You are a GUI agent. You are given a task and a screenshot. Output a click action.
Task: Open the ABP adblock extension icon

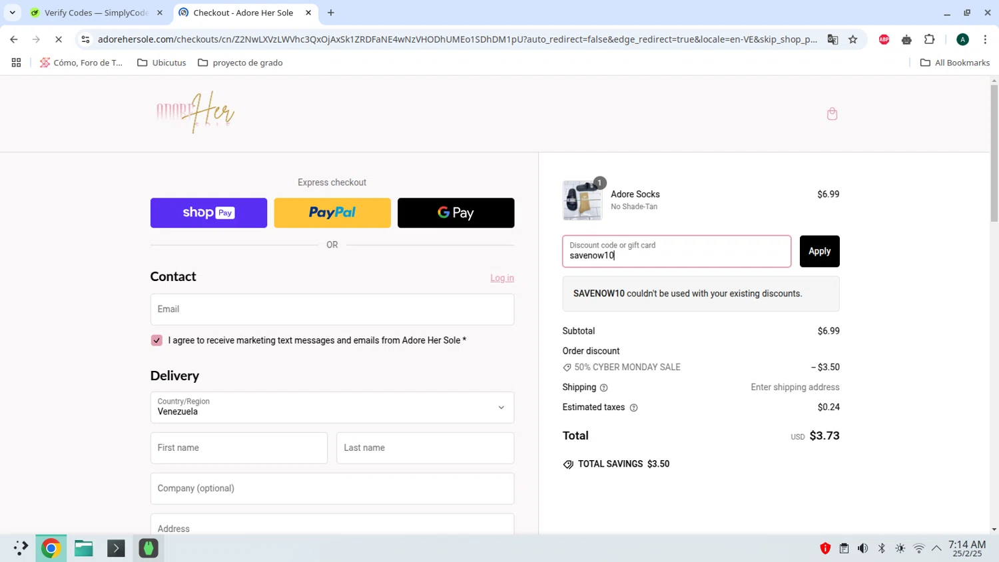tap(884, 39)
